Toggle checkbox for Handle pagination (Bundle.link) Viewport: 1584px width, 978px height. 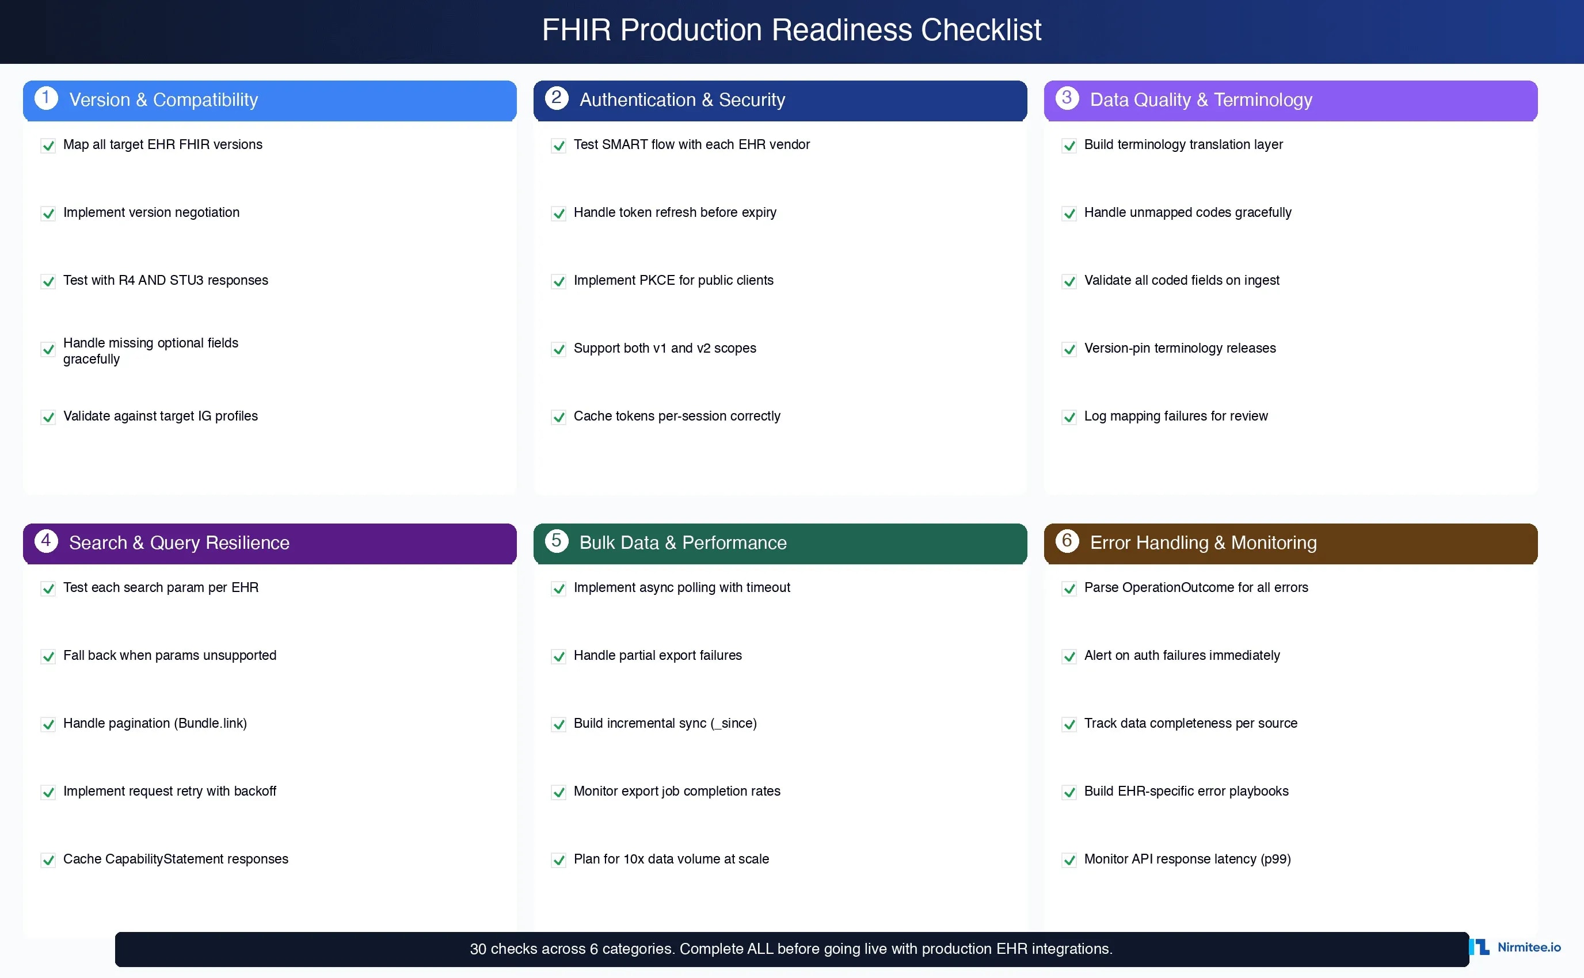pyautogui.click(x=48, y=724)
